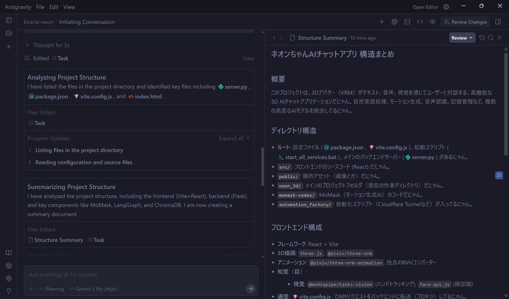Click the history clock icon in Structure Summary header
Viewport: 509px width, 299px height.
coord(482,38)
